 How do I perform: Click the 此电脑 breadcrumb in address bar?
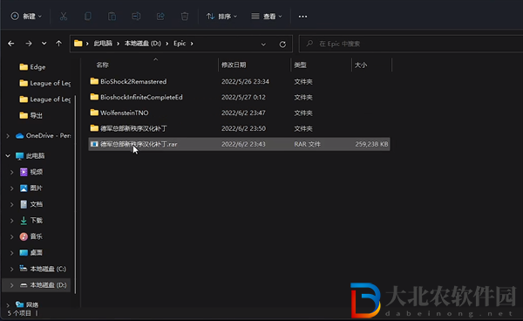103,44
